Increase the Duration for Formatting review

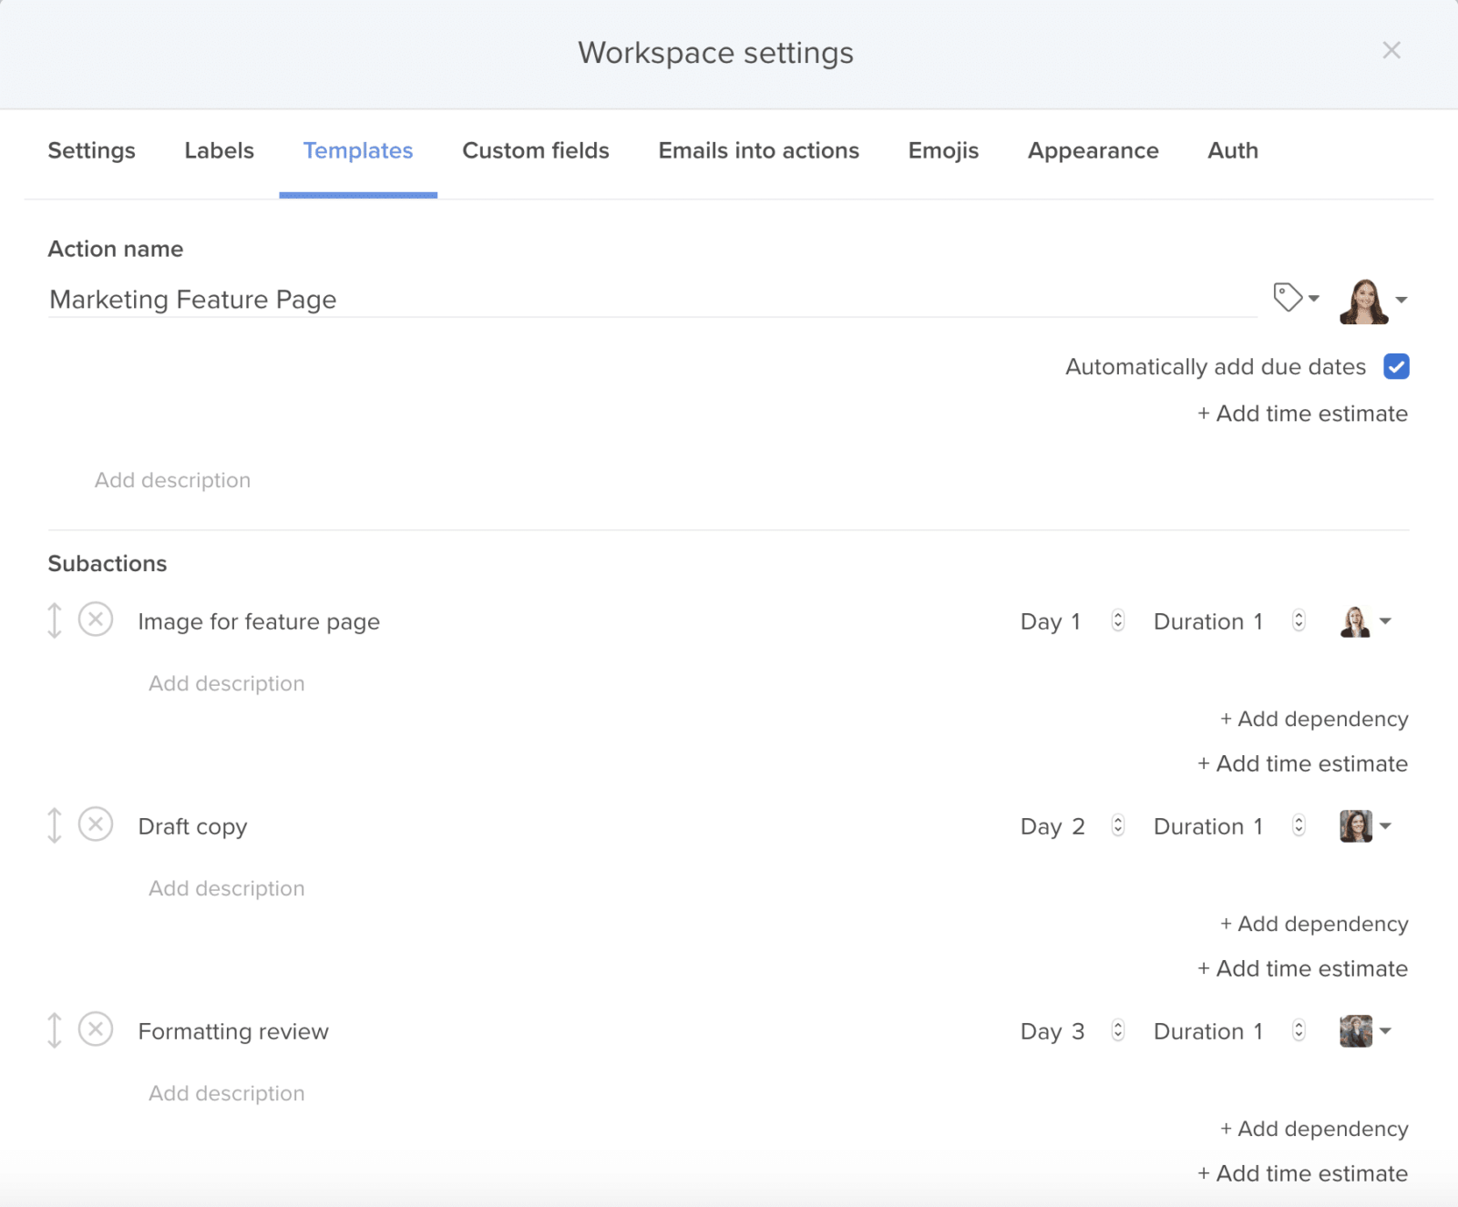pyautogui.click(x=1298, y=1026)
